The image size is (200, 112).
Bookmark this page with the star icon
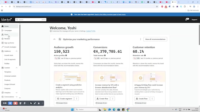click(x=157, y=6)
